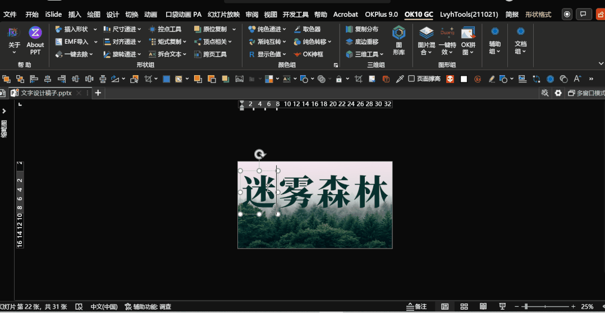Click the 25% zoom level
This screenshot has width=605, height=313.
click(588, 307)
